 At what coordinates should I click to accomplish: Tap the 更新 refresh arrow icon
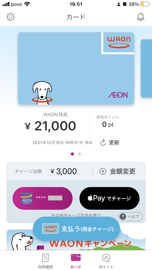103,143
